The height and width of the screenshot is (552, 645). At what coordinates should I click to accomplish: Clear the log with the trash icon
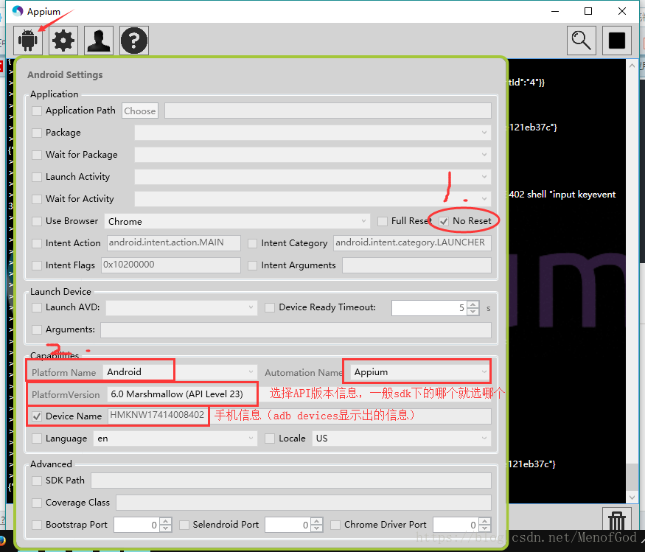pyautogui.click(x=616, y=520)
